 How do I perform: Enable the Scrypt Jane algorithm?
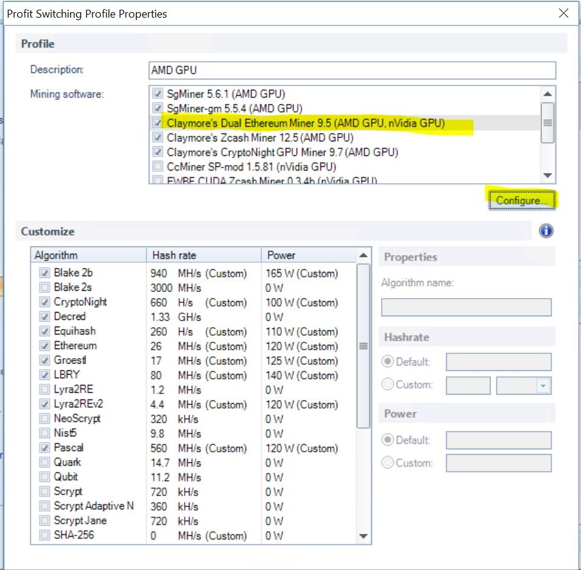pyautogui.click(x=44, y=520)
